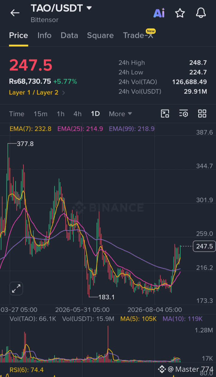Open the chart drawing tools icon
The image size is (216, 377).
pos(165,114)
